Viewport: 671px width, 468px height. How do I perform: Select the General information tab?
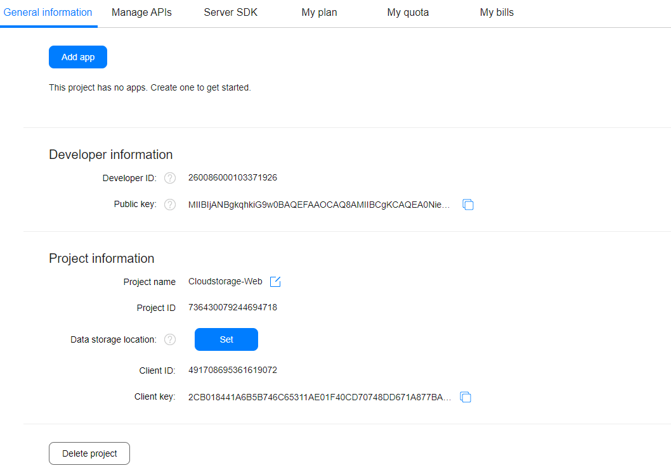[48, 12]
